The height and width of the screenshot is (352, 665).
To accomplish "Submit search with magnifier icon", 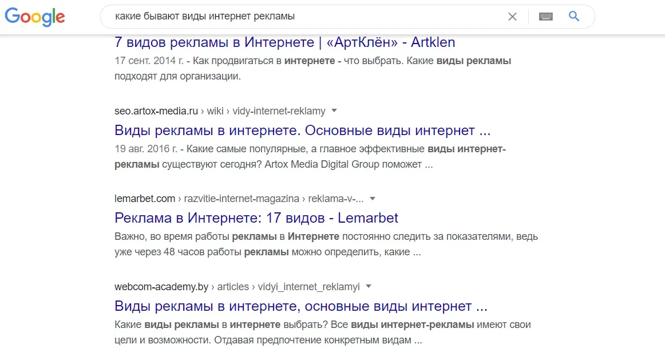I will (x=574, y=16).
